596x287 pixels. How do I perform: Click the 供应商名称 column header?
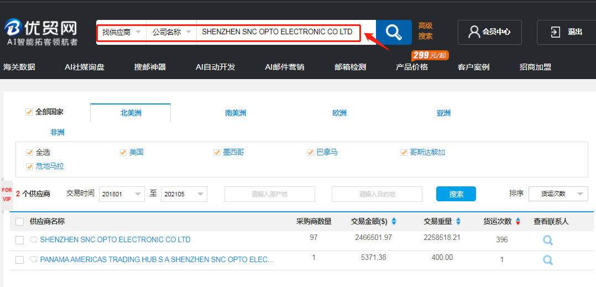coord(47,222)
